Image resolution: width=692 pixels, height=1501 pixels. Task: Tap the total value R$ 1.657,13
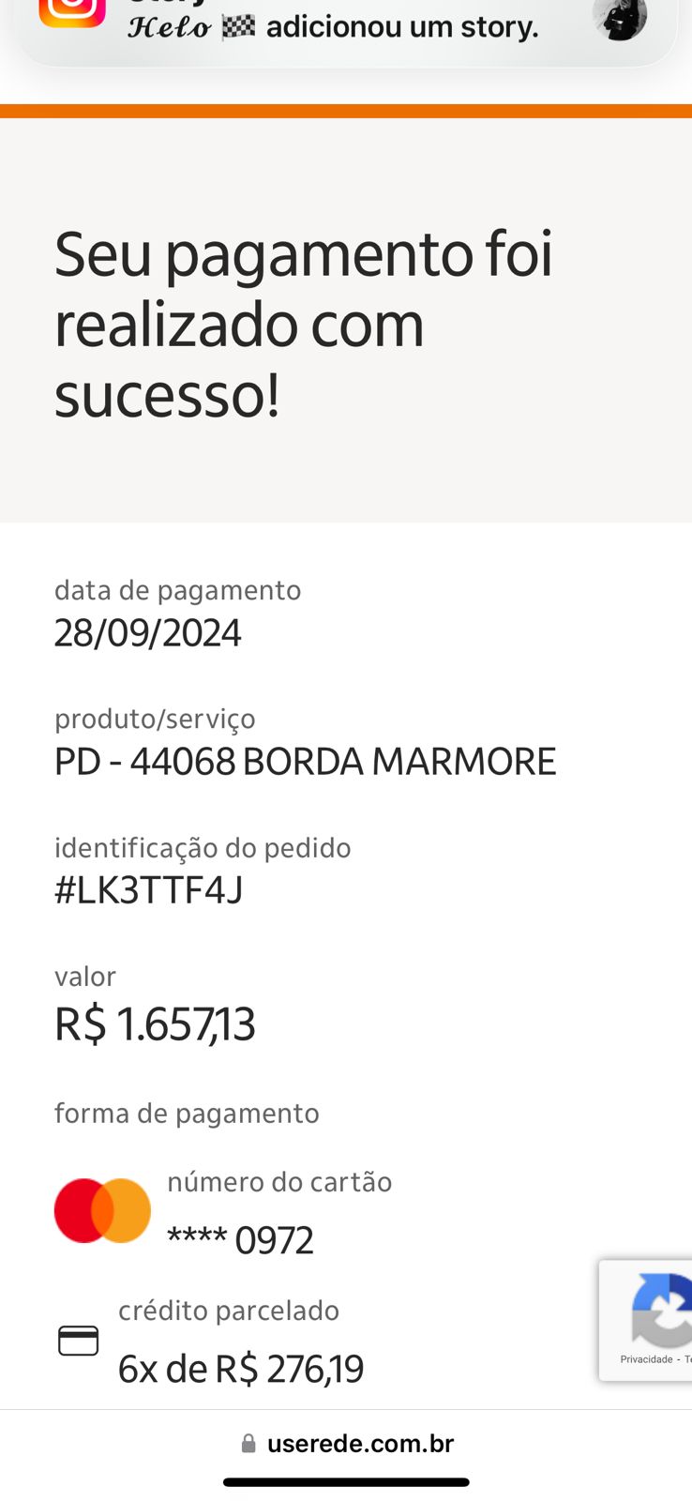point(155,1023)
